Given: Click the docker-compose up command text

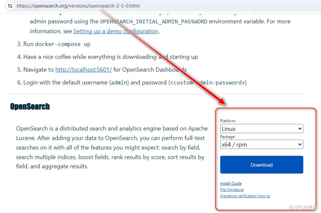Looking at the screenshot, I should click(62, 44).
